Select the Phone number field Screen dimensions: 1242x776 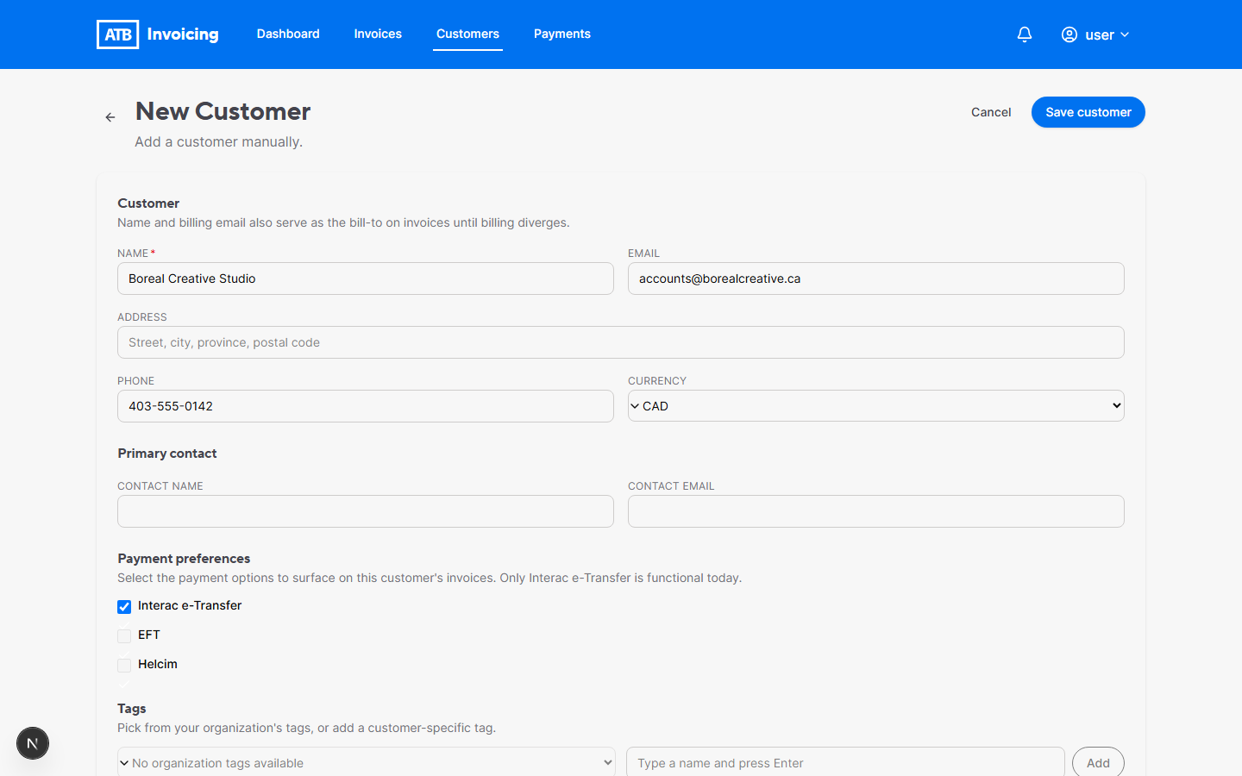pos(366,406)
